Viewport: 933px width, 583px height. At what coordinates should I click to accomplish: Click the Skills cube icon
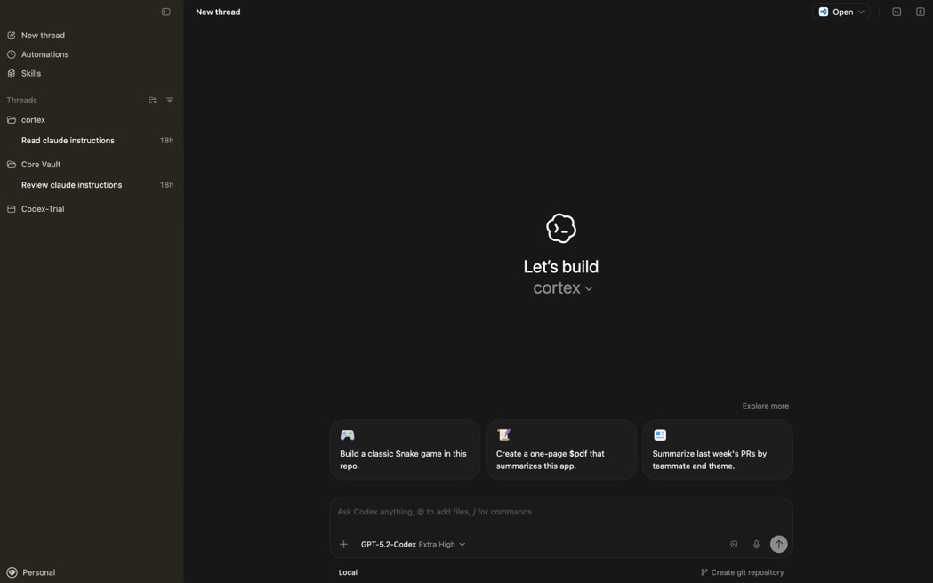pyautogui.click(x=12, y=73)
